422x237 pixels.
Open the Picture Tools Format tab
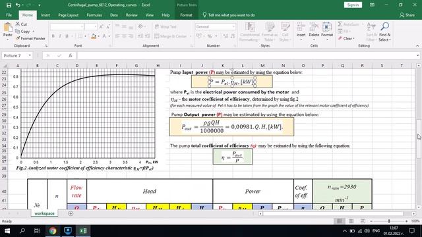pyautogui.click(x=186, y=15)
